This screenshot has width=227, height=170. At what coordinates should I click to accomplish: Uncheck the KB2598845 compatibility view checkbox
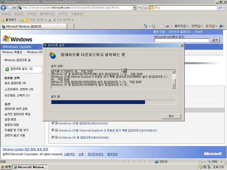pos(53,130)
